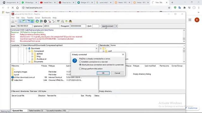Image resolution: width=202 pixels, height=113 pixels.
Task: Open the File menu in FileZilla
Action: [x=13, y=18]
